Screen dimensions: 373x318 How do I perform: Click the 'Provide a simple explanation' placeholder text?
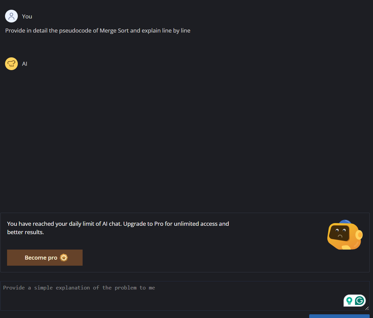tap(79, 288)
